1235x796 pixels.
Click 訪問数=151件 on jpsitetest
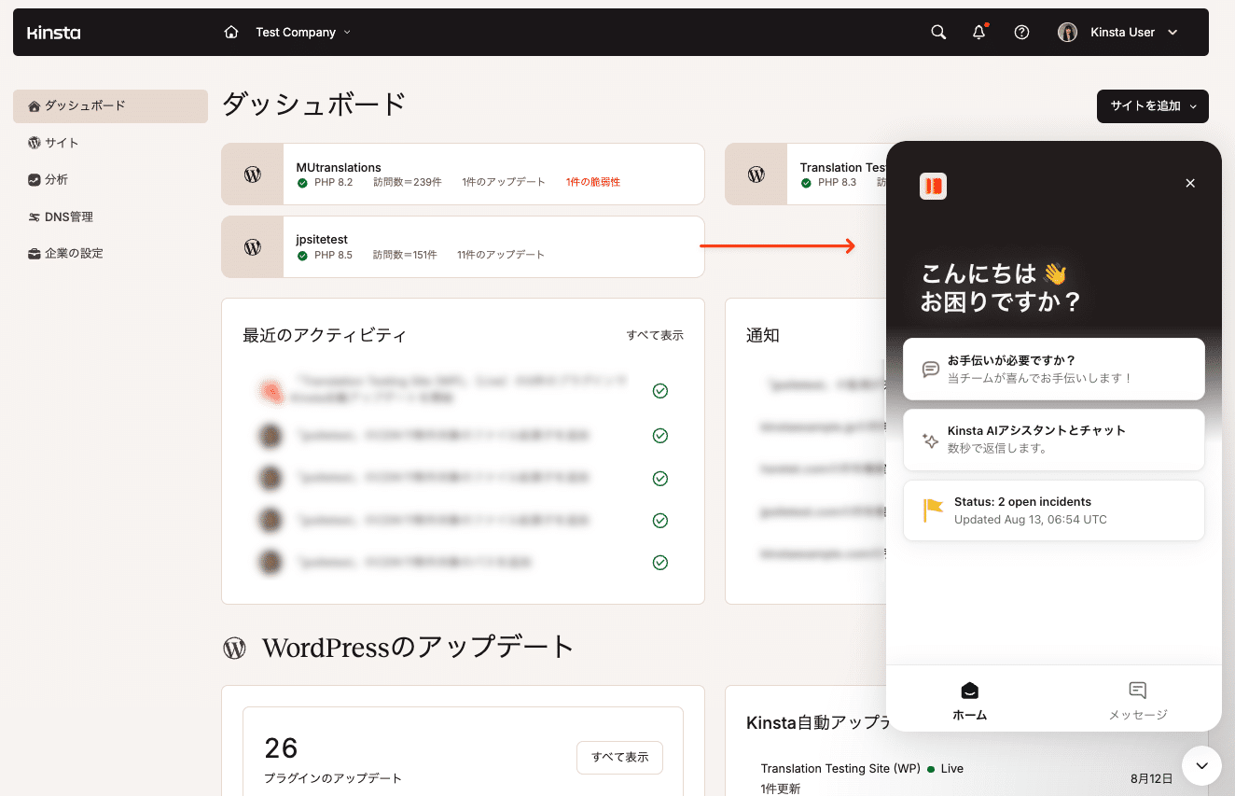click(405, 256)
